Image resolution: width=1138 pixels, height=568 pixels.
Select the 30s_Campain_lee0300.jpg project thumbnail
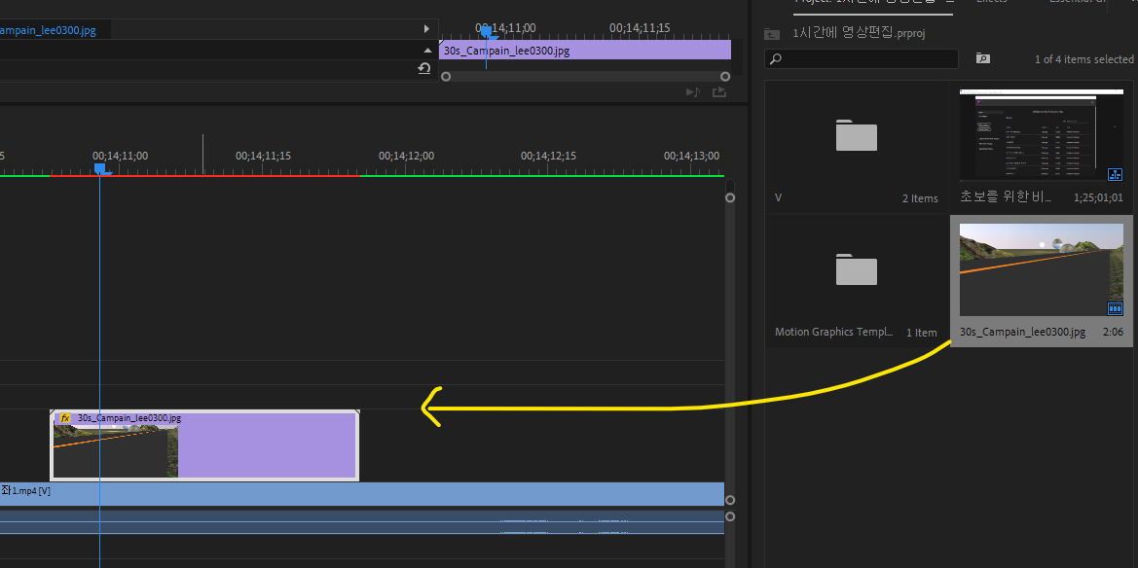(x=1042, y=269)
